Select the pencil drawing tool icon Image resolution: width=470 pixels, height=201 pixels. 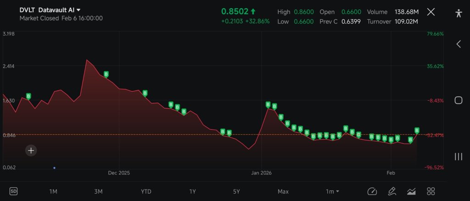pos(392,191)
